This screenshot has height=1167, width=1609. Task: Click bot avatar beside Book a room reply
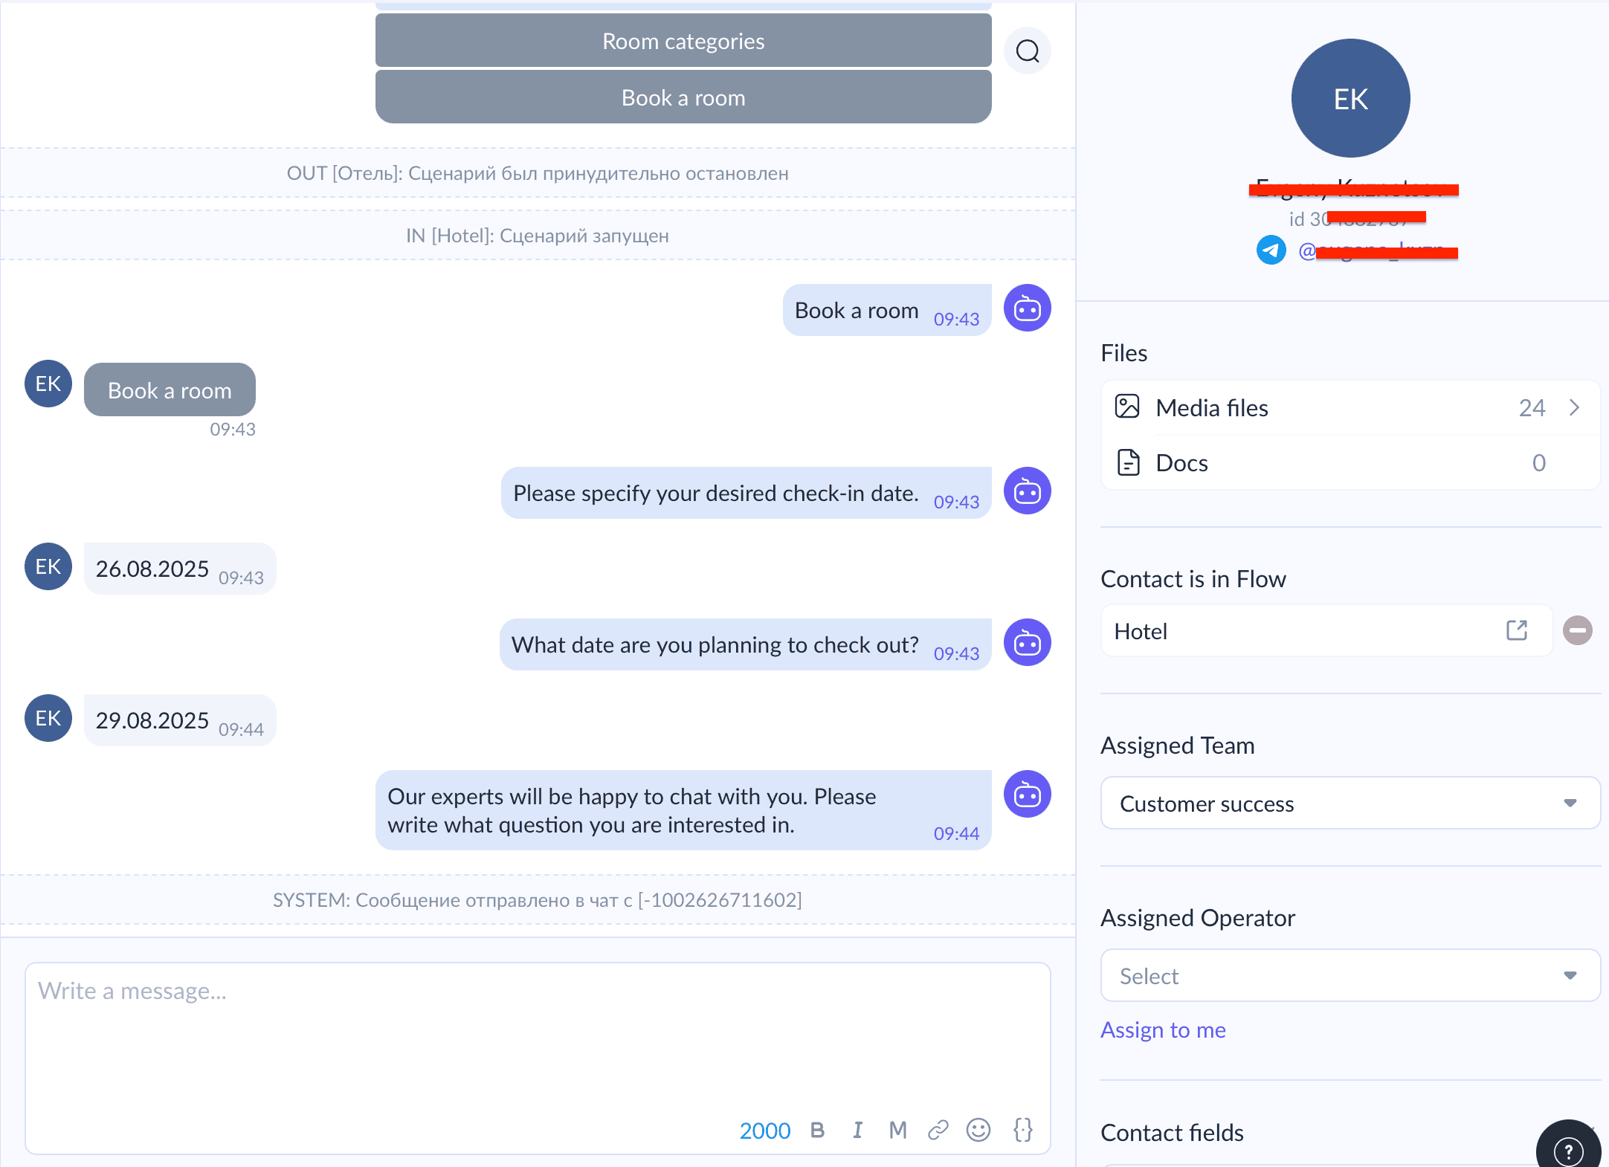coord(1027,308)
